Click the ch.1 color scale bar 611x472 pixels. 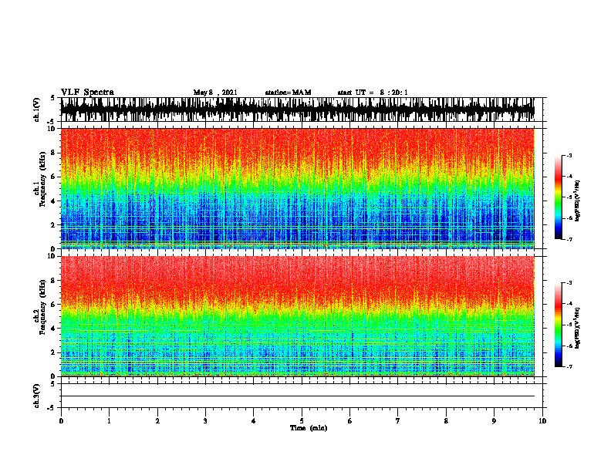(558, 197)
